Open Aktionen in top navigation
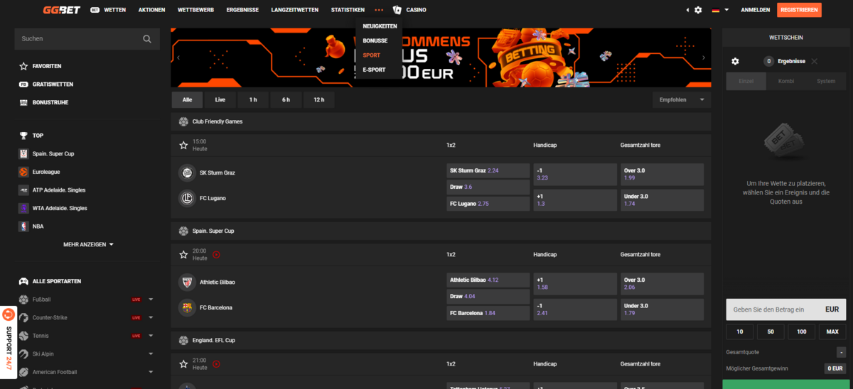Screen dimensions: 853x389 pyautogui.click(x=152, y=10)
